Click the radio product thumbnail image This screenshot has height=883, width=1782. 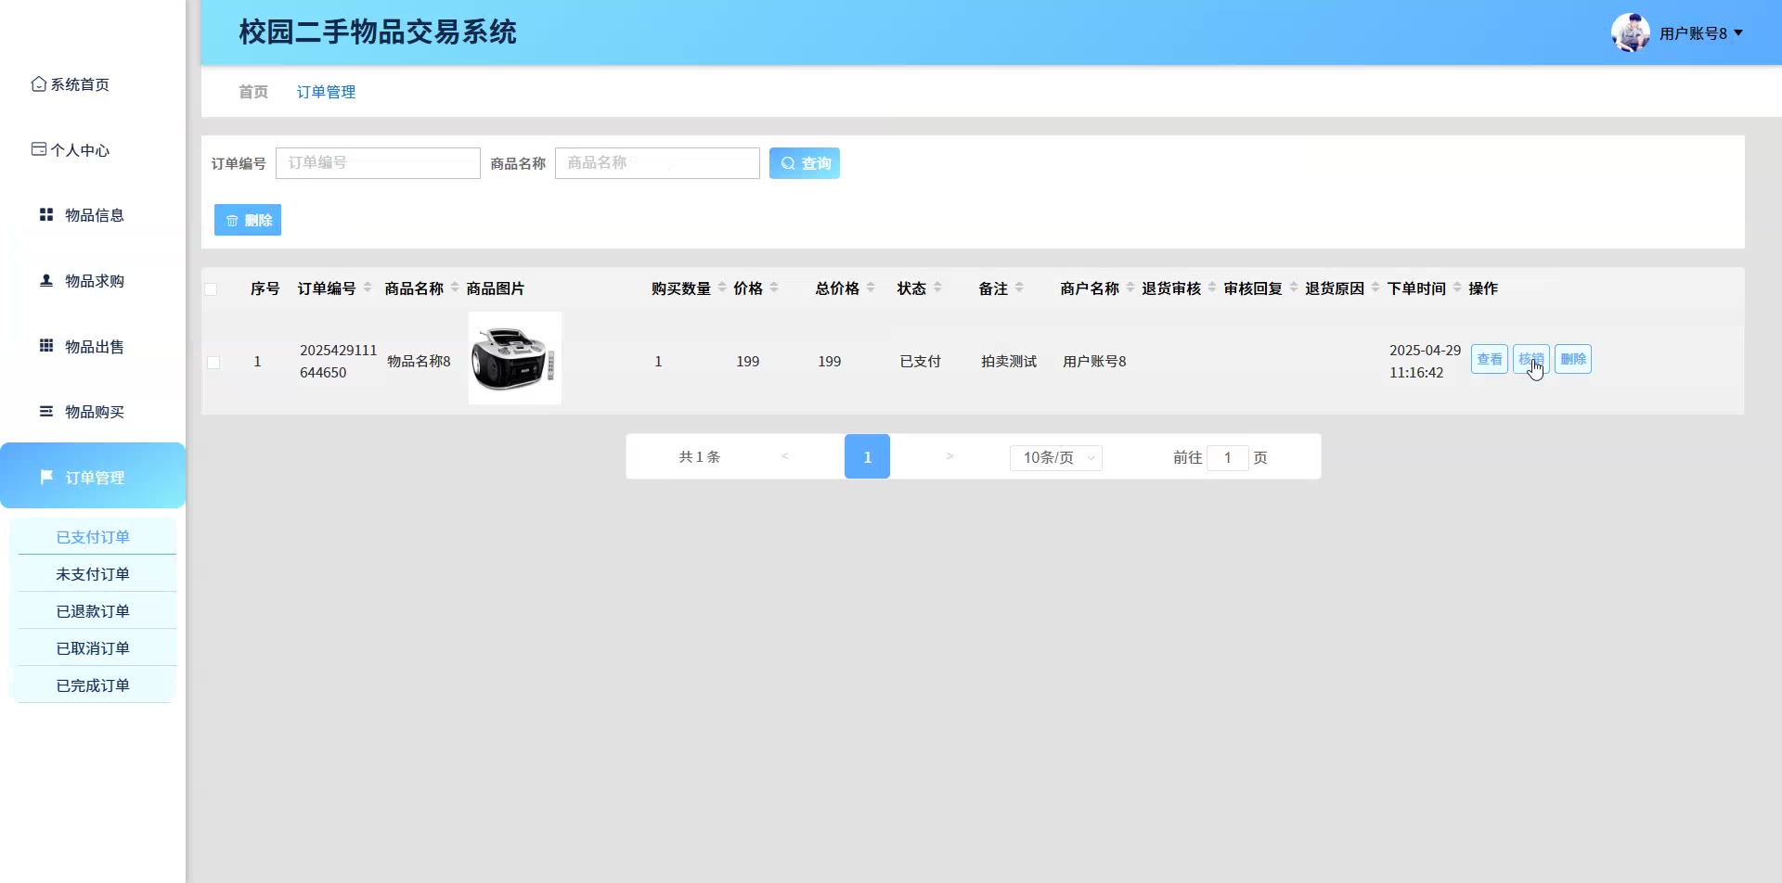515,358
